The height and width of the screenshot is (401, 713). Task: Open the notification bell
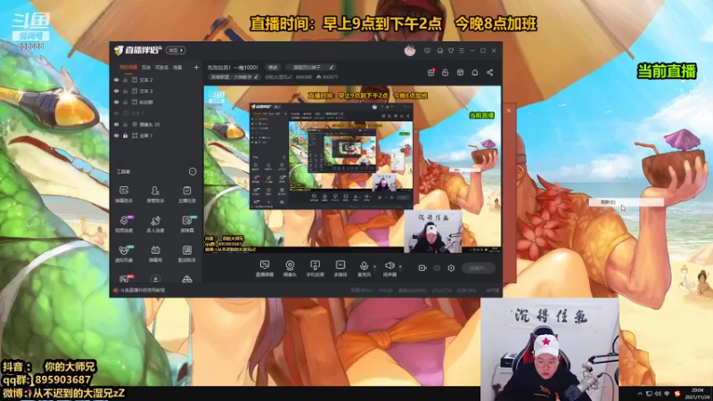click(x=475, y=72)
